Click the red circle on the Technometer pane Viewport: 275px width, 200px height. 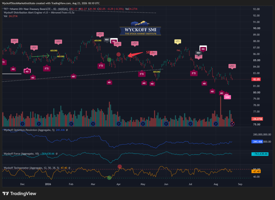[120, 166]
